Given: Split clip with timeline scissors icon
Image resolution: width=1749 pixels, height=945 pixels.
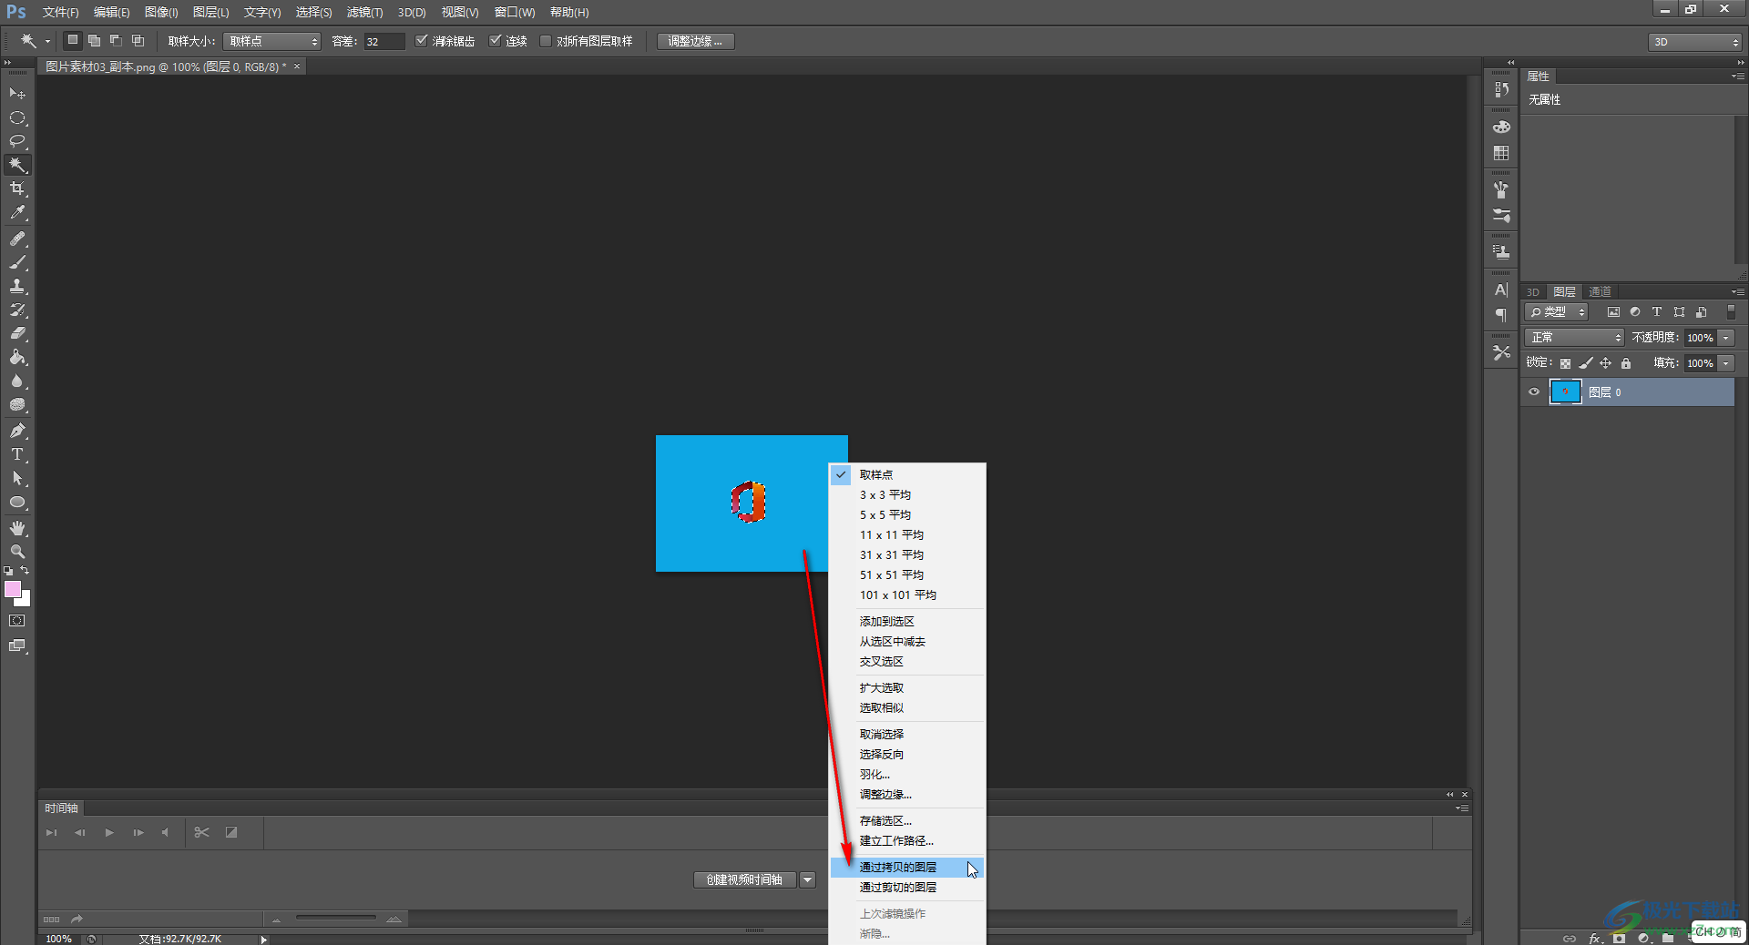Looking at the screenshot, I should click(201, 832).
